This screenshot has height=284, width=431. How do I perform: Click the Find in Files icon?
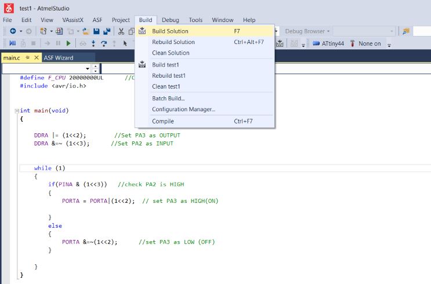click(405, 31)
